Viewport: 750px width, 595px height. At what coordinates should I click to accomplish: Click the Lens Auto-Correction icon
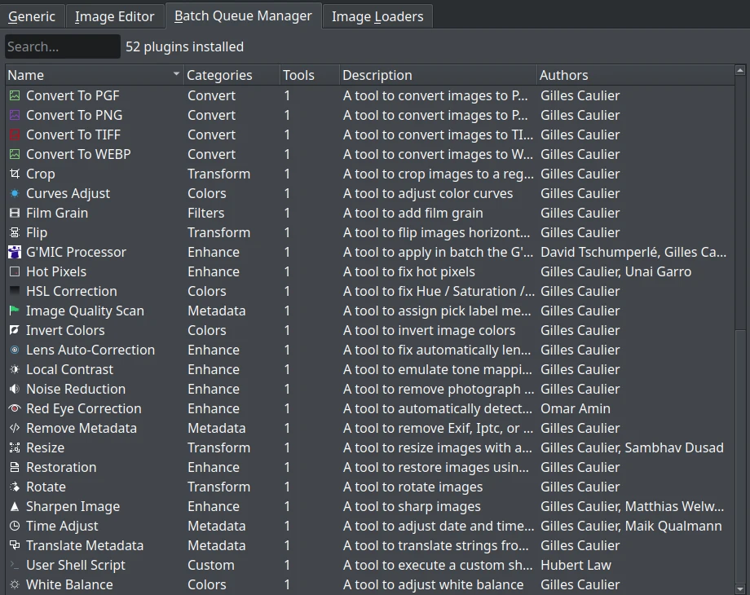click(15, 350)
